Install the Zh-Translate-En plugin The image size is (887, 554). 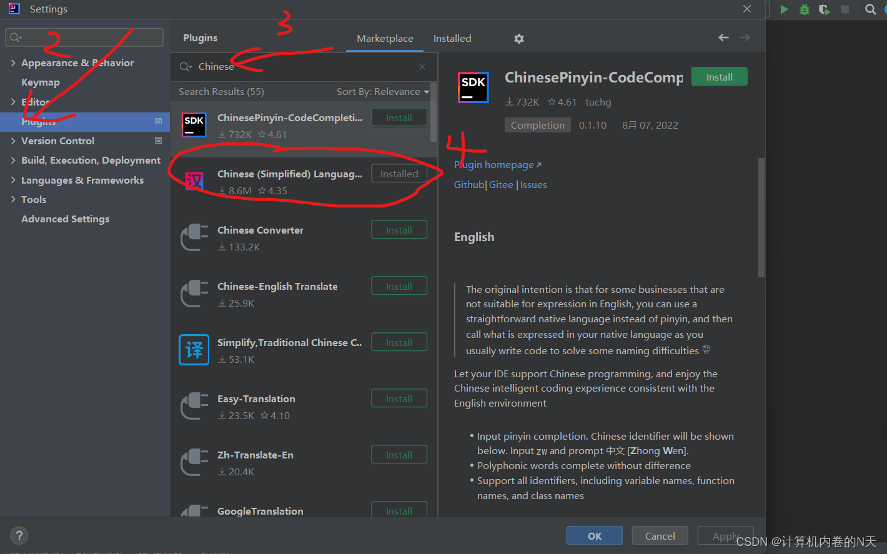click(x=399, y=455)
